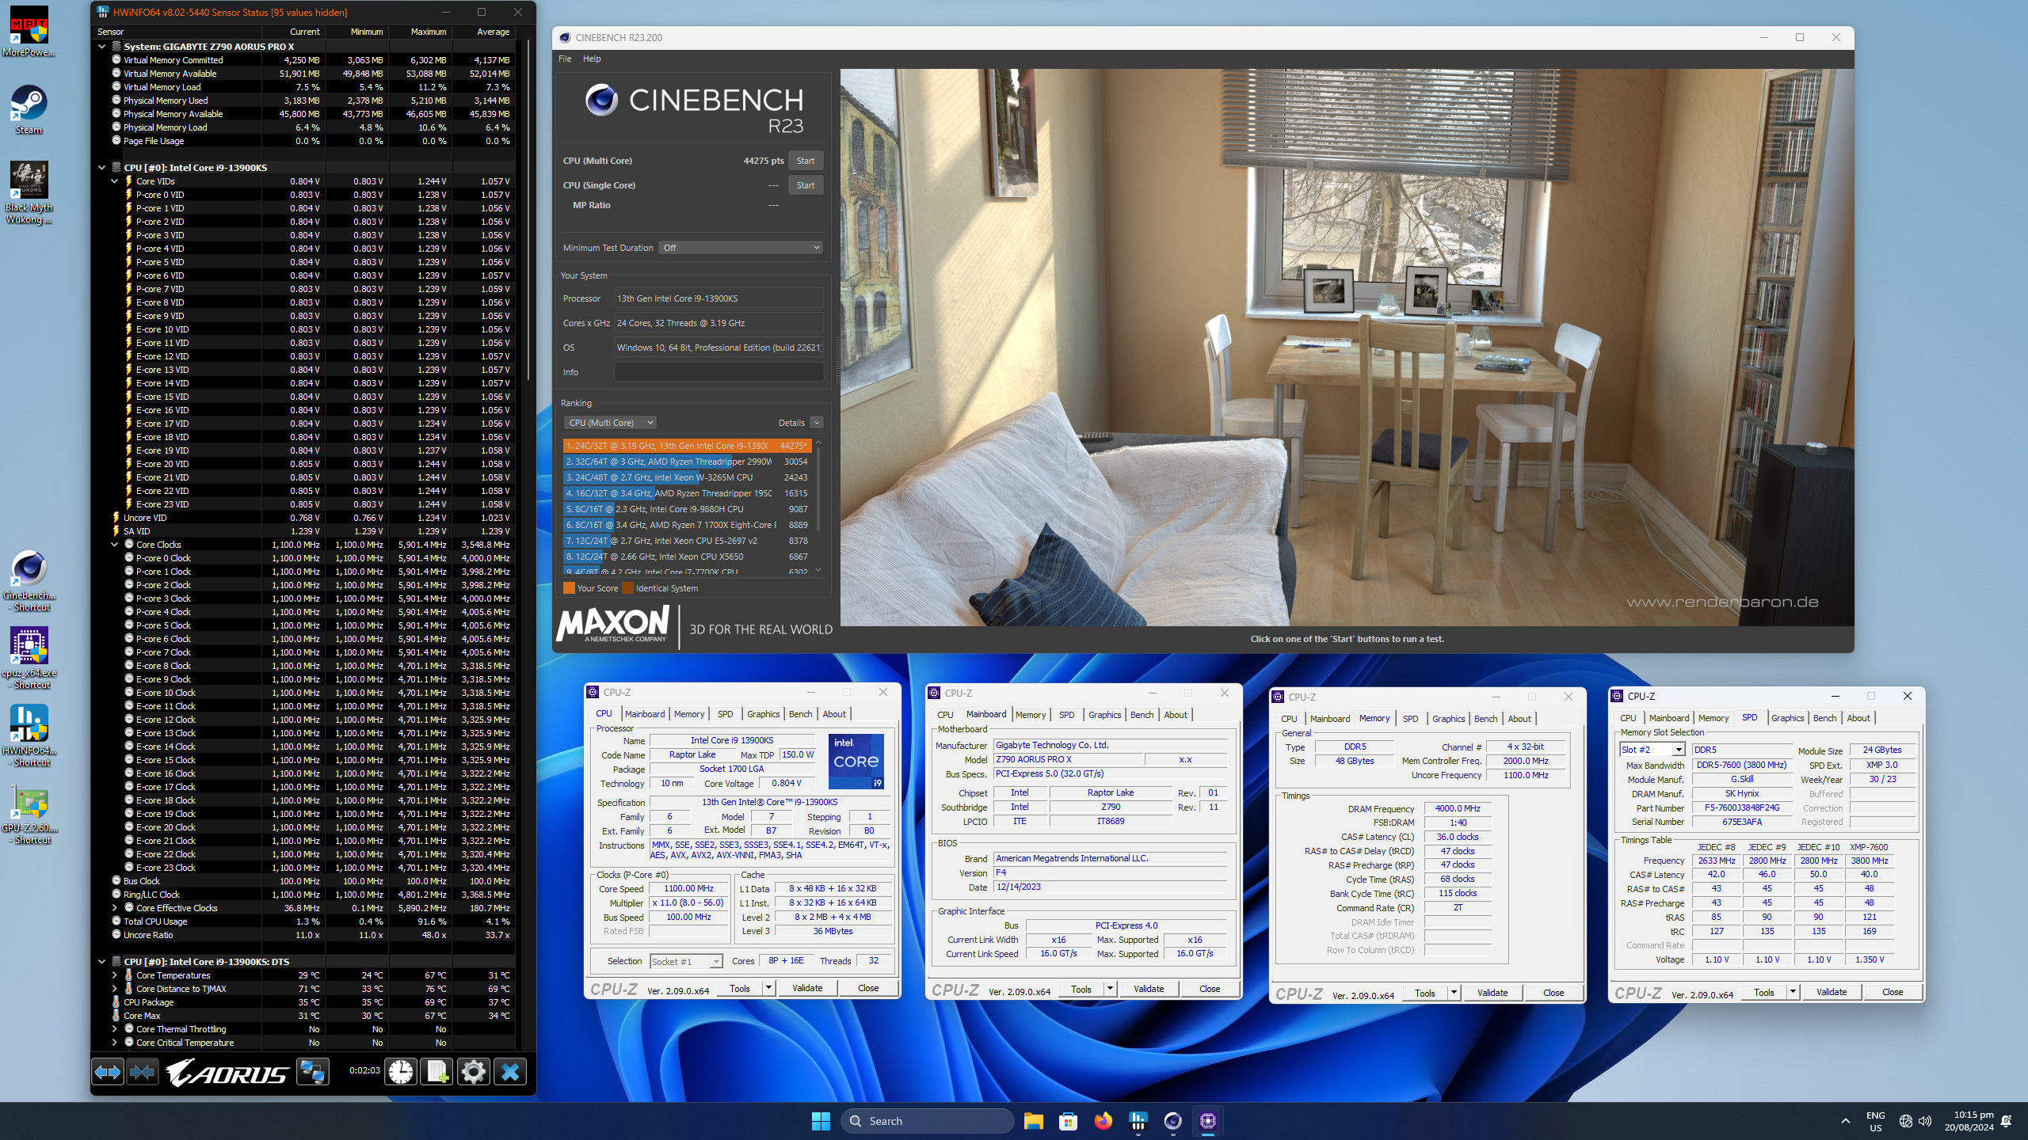Open Cinebench File menu
The height and width of the screenshot is (1140, 2028).
coord(565,59)
